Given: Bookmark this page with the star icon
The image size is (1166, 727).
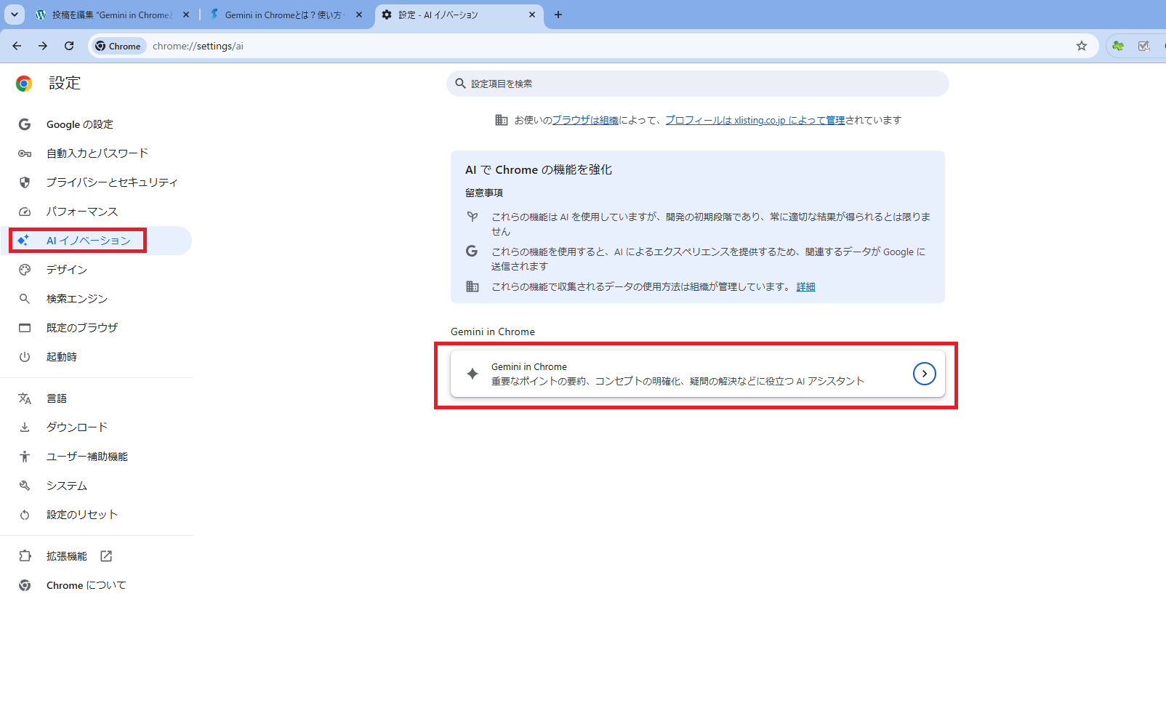Looking at the screenshot, I should [1082, 46].
